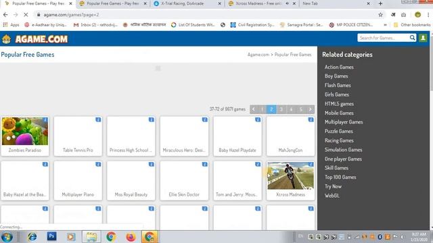Screen dimensions: 433x243
Task: Open Firefox from the taskbar
Action: pos(131,237)
